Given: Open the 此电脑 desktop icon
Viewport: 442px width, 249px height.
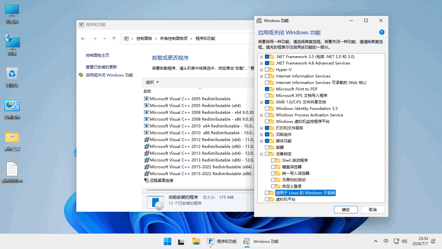Looking at the screenshot, I should coord(12,14).
